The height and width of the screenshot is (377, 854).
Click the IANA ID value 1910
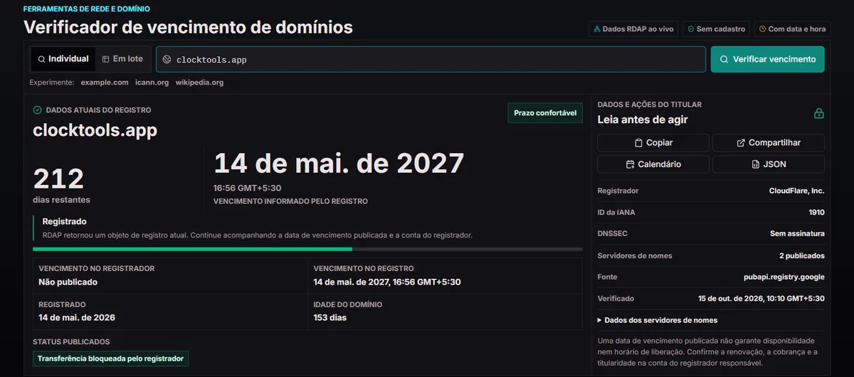coord(816,213)
